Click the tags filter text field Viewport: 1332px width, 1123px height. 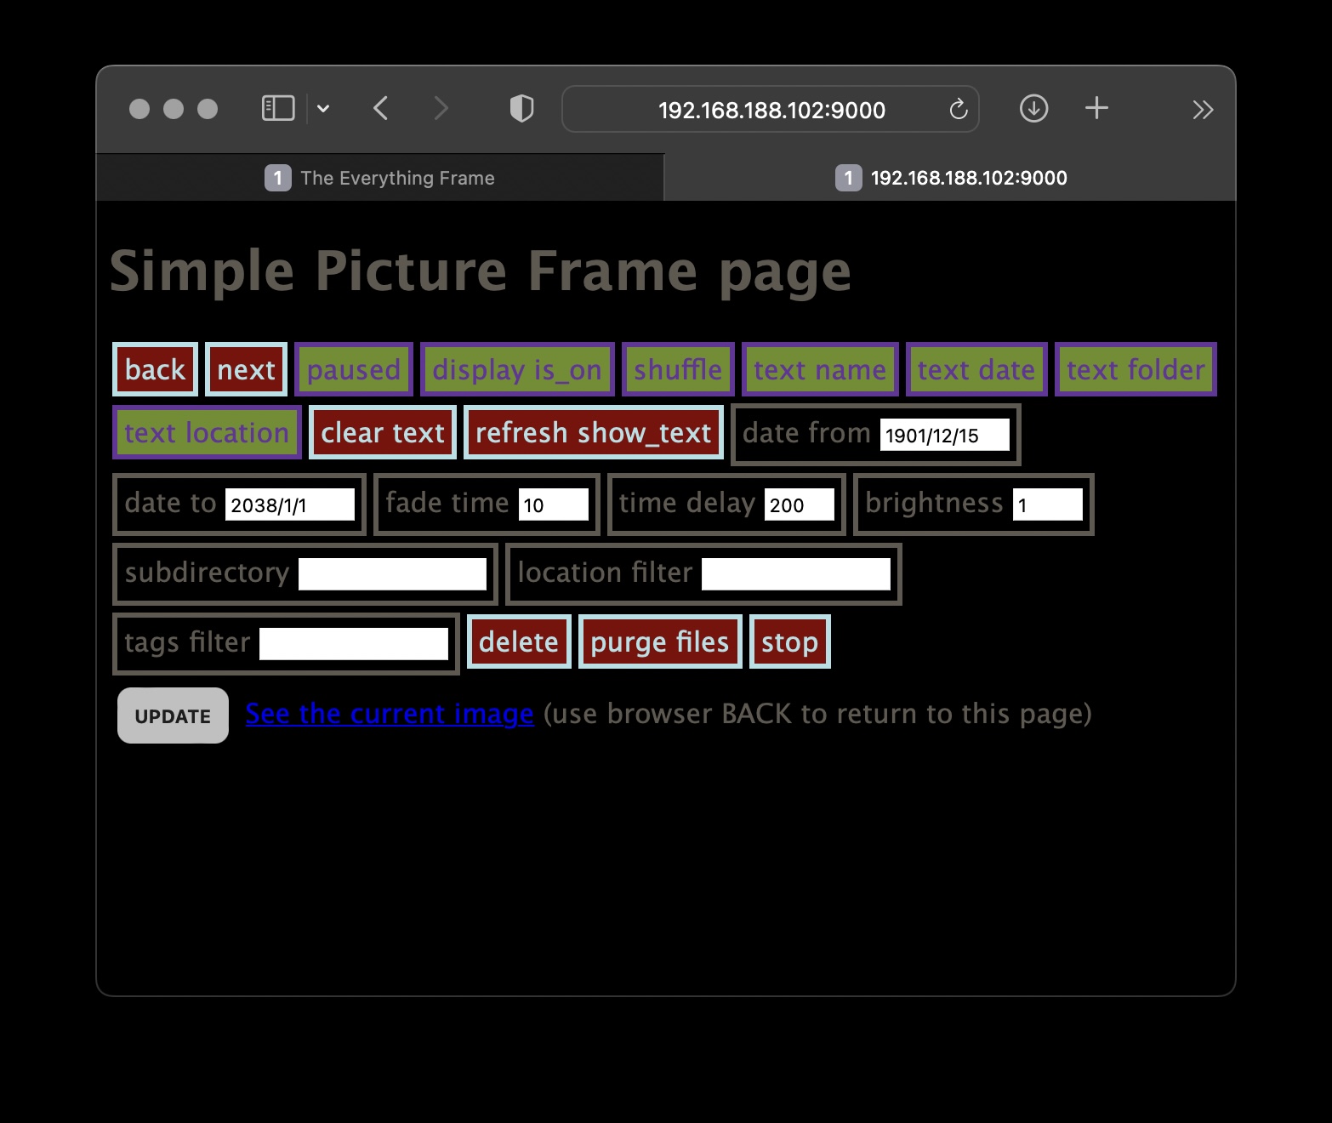(354, 644)
